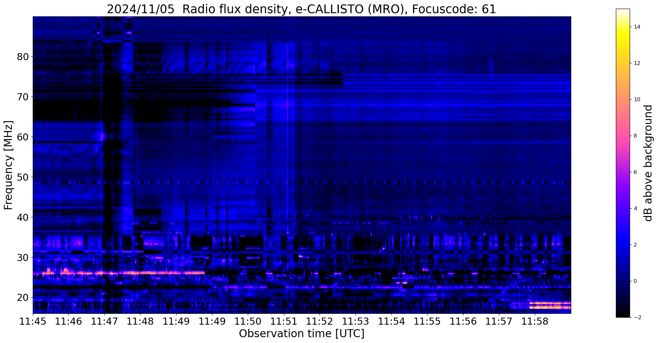
Task: Click the 11:47 time tick label
Action: (104, 321)
